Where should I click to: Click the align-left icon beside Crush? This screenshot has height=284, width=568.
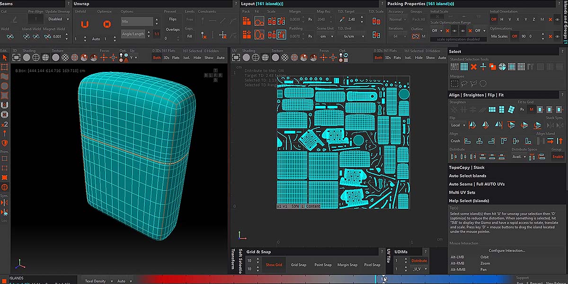(x=468, y=141)
